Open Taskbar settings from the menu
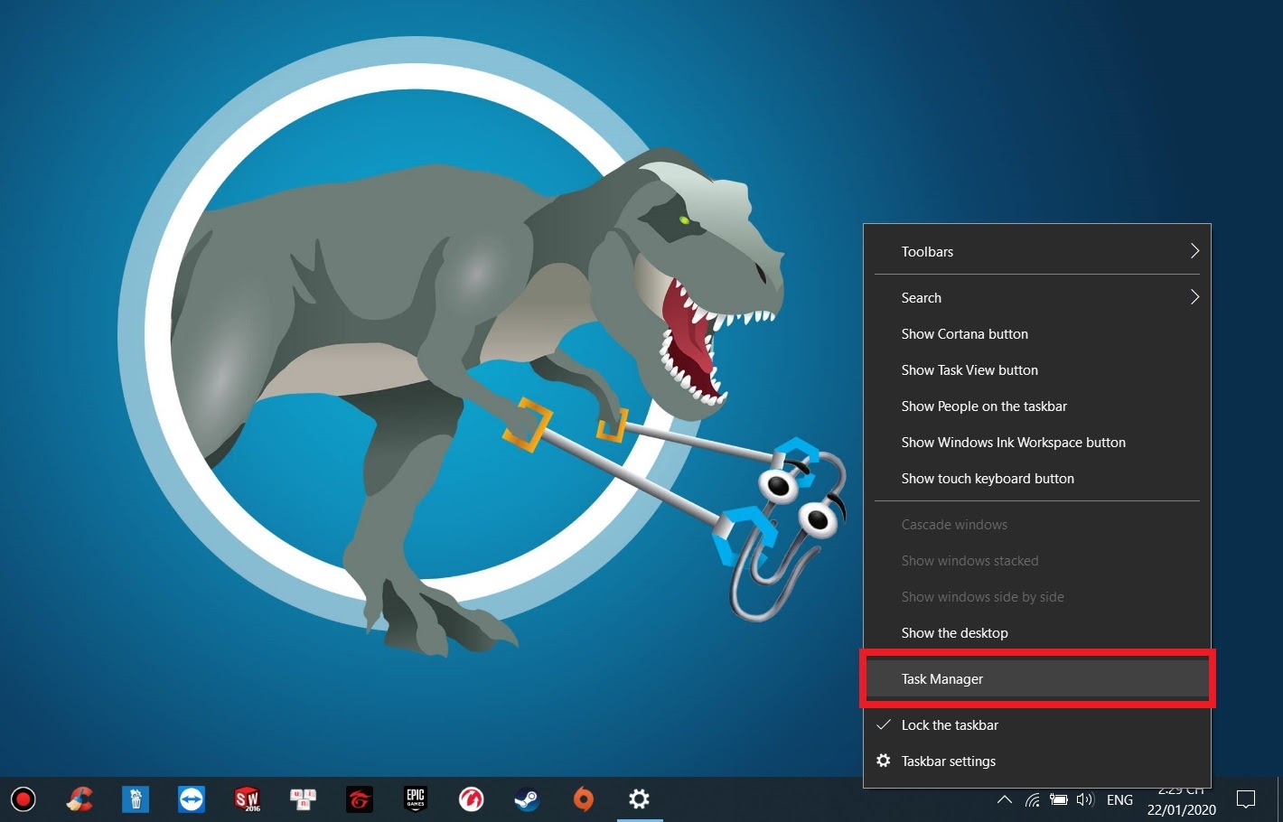 (1037, 761)
